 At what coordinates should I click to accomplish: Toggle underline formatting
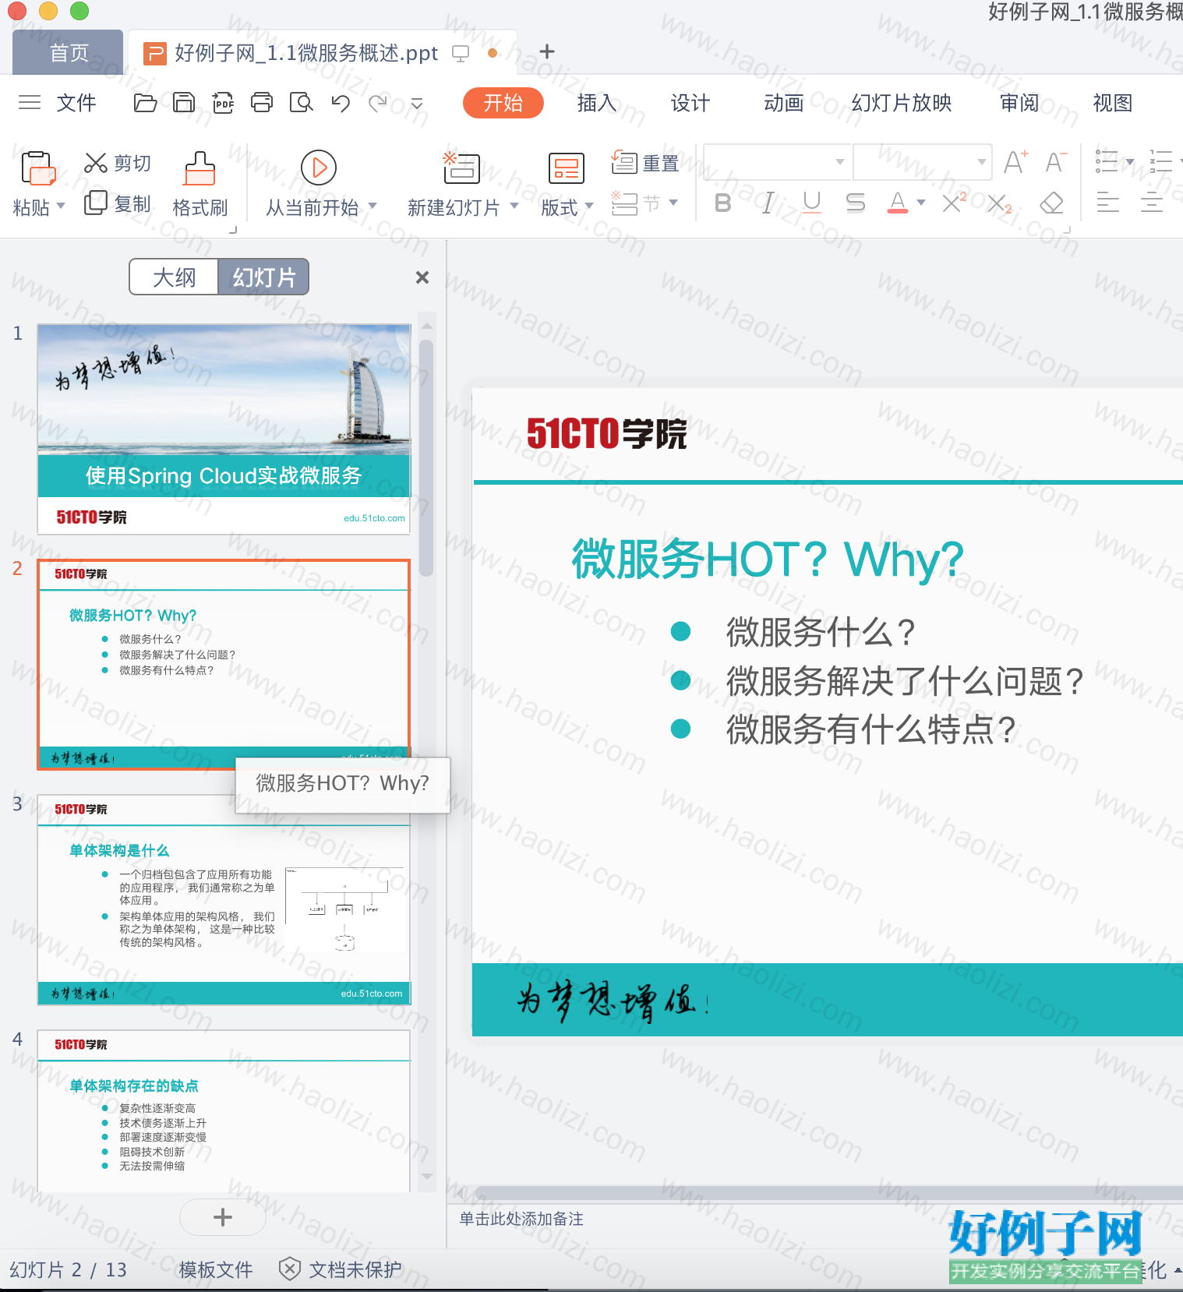pyautogui.click(x=812, y=203)
